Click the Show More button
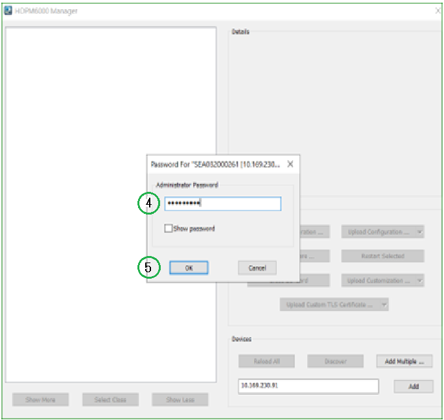This screenshot has height=420, width=444. click(x=40, y=400)
